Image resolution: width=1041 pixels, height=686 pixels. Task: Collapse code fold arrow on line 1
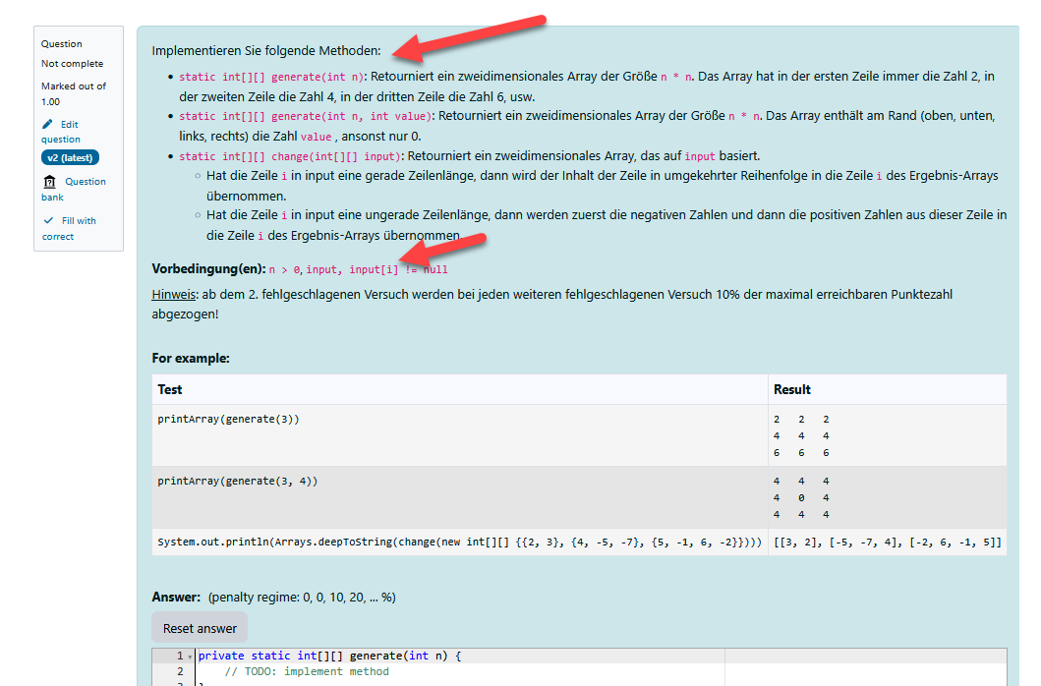pyautogui.click(x=190, y=657)
